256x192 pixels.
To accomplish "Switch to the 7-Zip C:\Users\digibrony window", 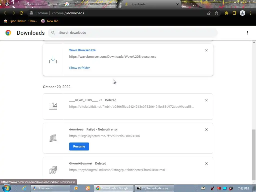I will pyautogui.click(x=154, y=188).
